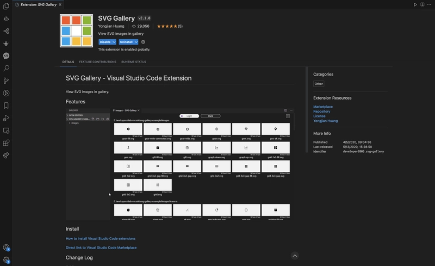This screenshot has width=435, height=266.
Task: Open the circular git graph view icon
Action: [6, 93]
